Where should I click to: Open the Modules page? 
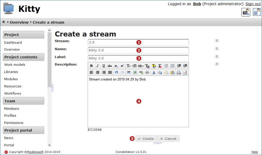(x=11, y=79)
